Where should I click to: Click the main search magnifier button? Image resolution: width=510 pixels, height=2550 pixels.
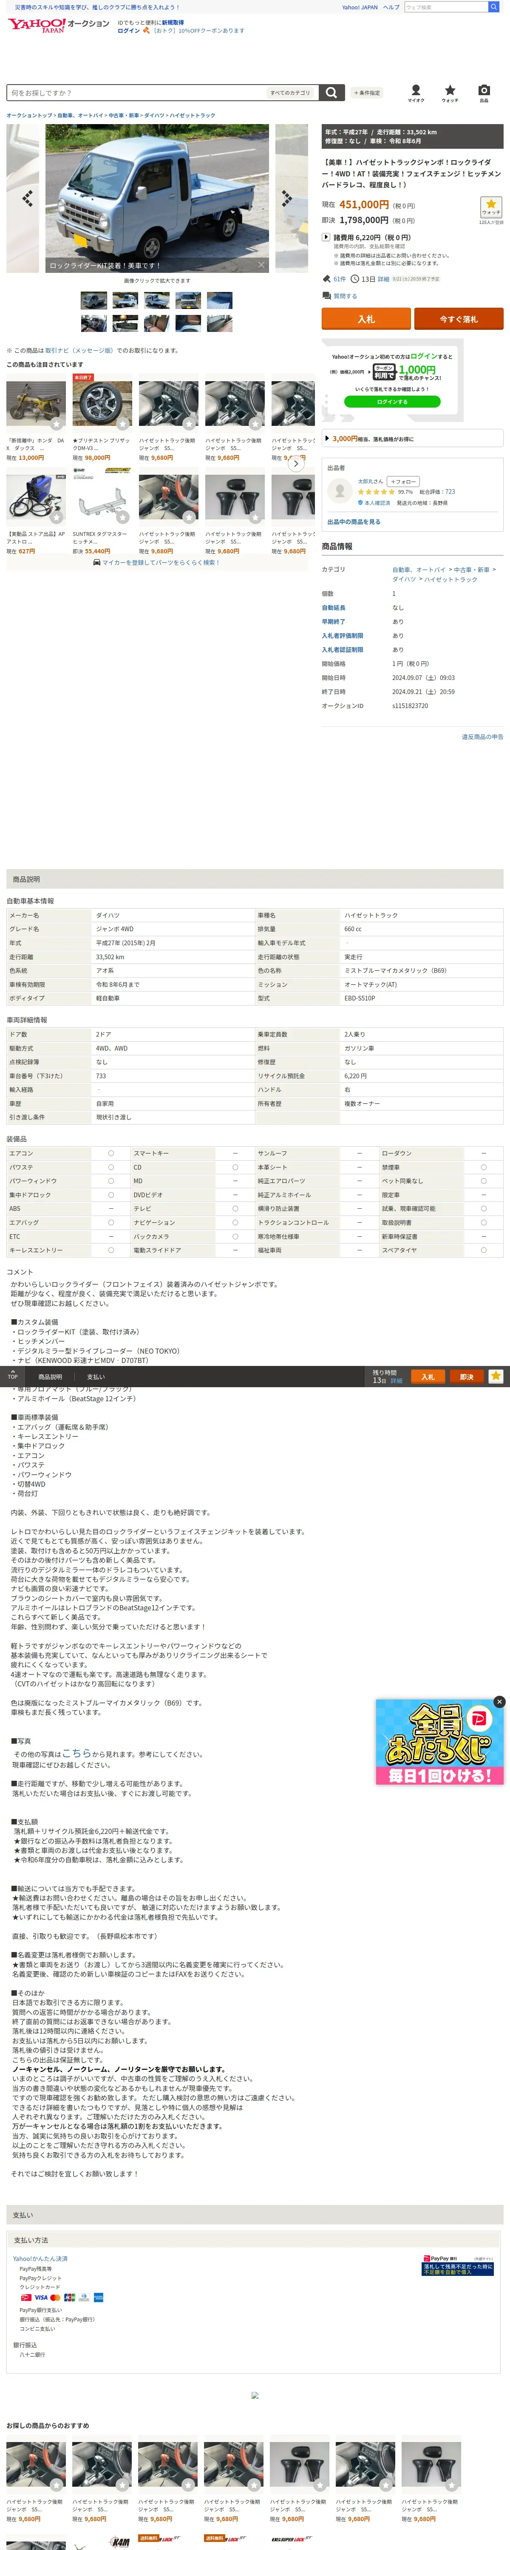(332, 92)
